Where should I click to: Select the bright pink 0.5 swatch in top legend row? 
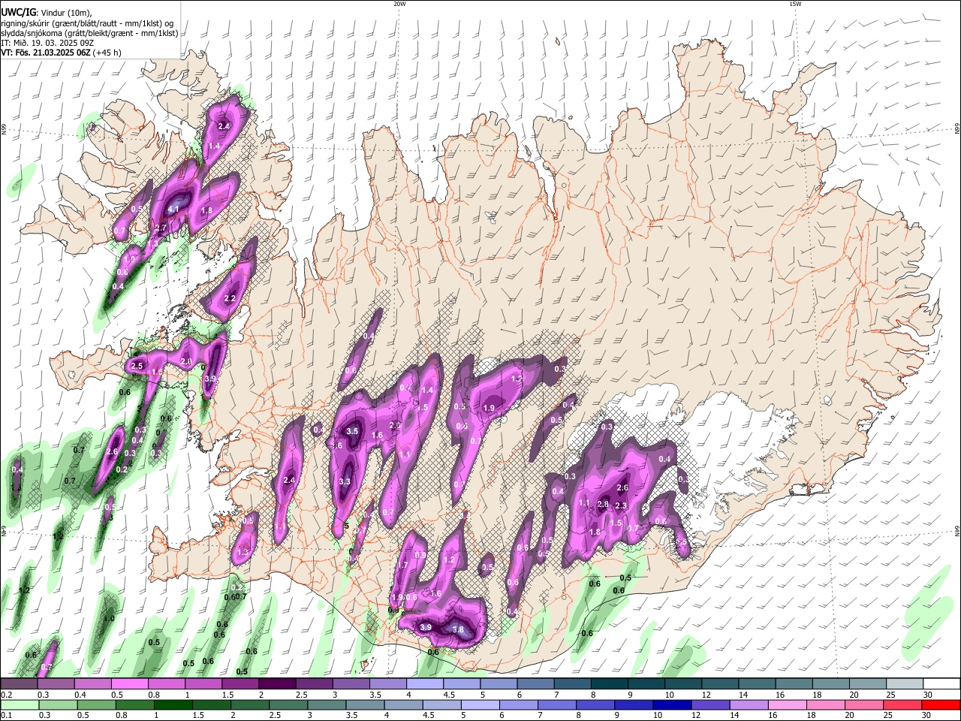tap(129, 684)
